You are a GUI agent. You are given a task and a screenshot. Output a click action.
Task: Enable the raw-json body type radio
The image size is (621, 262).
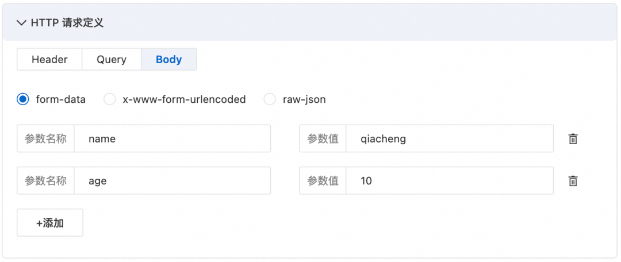(x=269, y=99)
